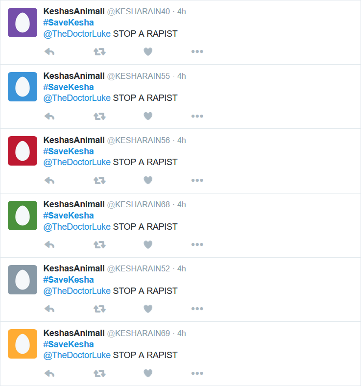Open the orange egg avatar profile

click(x=23, y=344)
